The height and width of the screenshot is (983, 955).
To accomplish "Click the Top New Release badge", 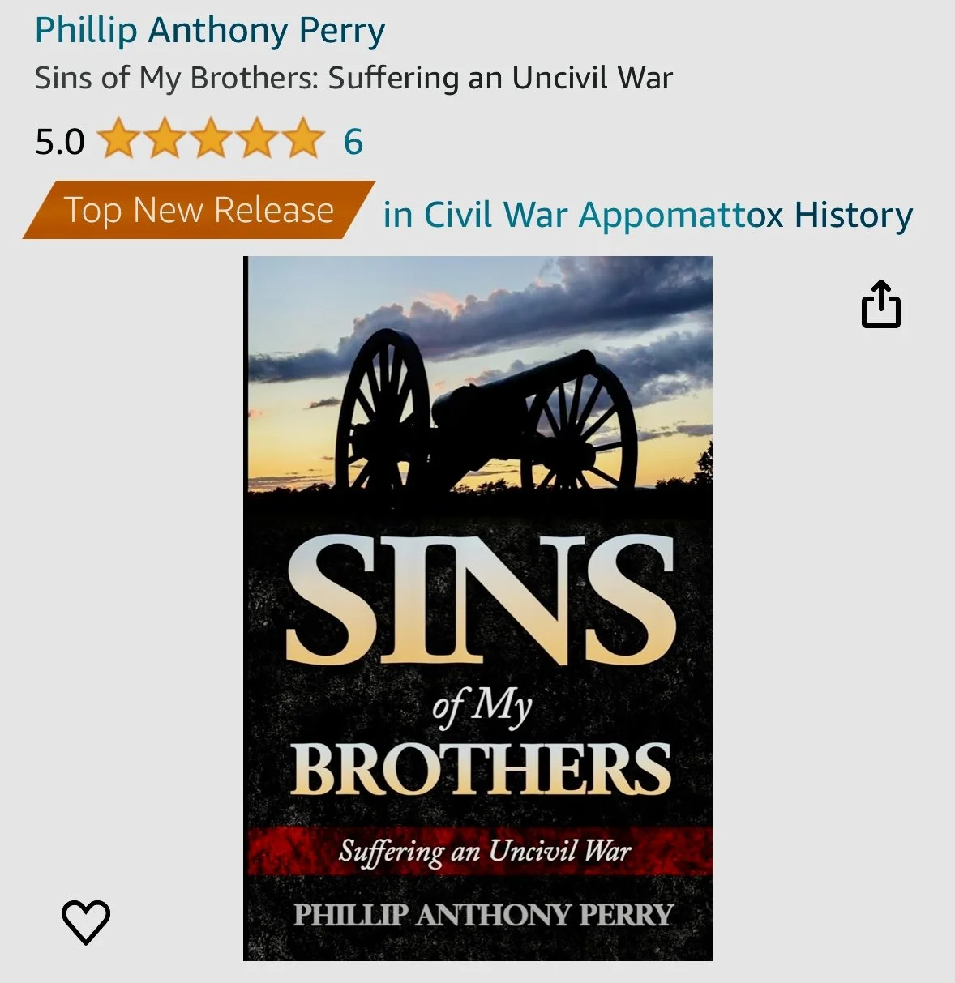I will (199, 210).
